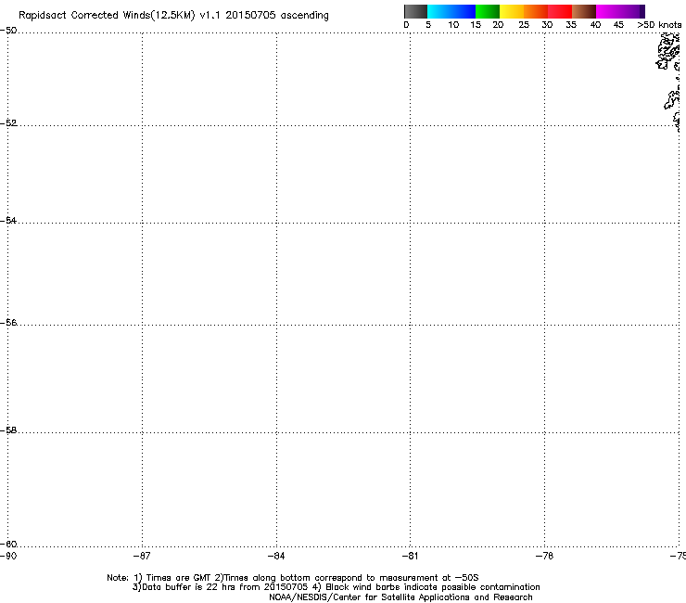Click the green 15-20 knots color segment

(x=488, y=11)
